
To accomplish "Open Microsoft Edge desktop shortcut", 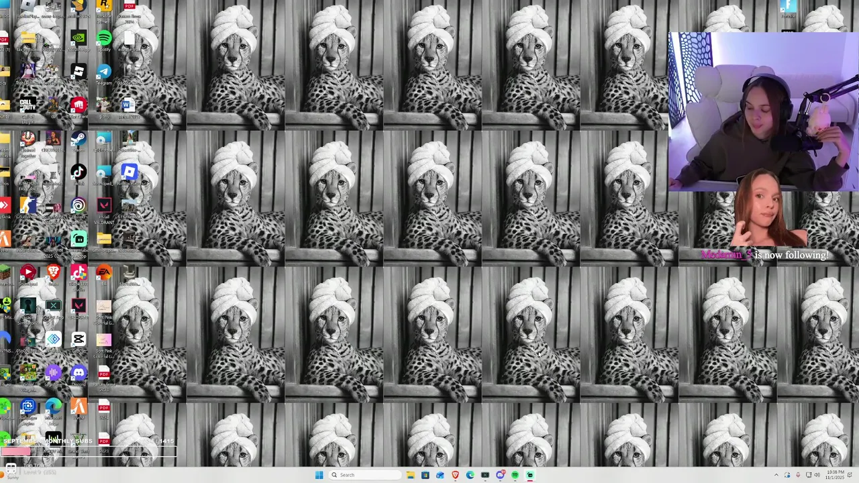I will coord(53,407).
